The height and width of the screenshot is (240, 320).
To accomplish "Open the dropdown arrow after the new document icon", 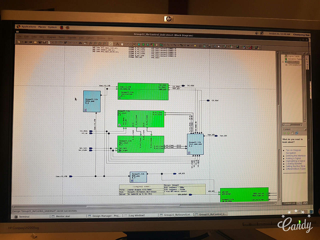I will tap(22, 42).
